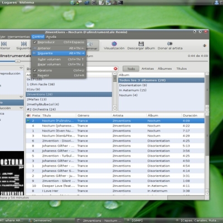Click the track list vertical scrollbar
The width and height of the screenshot is (223, 223).
[x=207, y=154]
